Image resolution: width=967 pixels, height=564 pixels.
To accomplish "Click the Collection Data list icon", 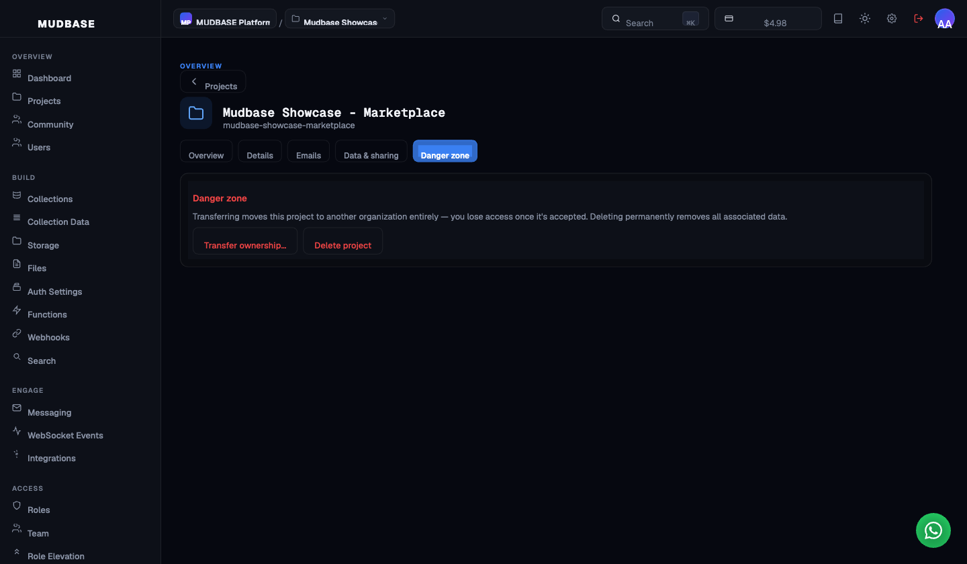I will [17, 218].
